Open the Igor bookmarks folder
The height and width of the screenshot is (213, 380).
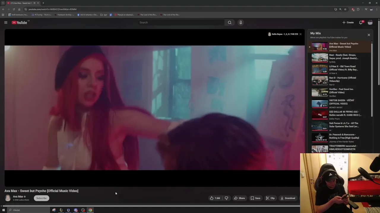point(104,14)
